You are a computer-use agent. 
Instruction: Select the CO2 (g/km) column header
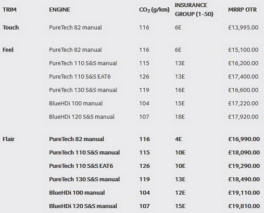(x=154, y=10)
